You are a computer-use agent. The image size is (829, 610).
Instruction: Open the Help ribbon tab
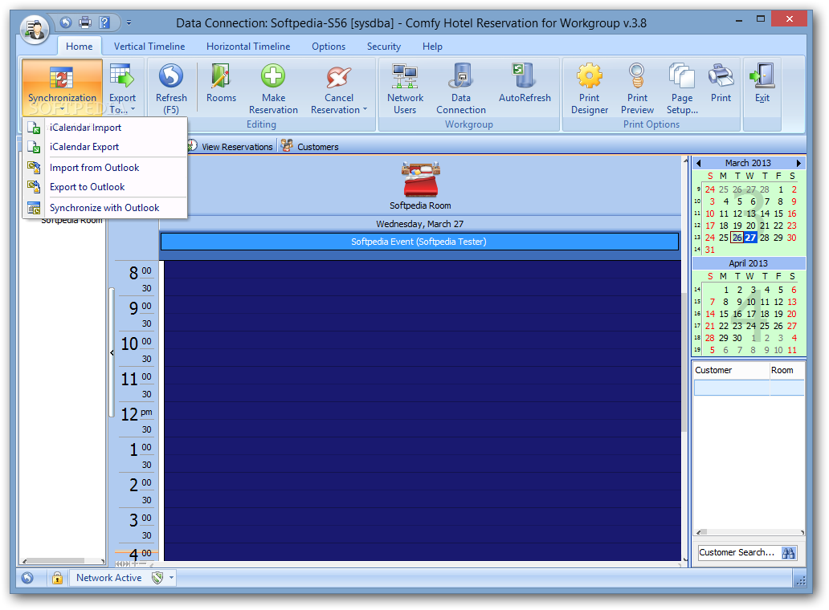[432, 47]
